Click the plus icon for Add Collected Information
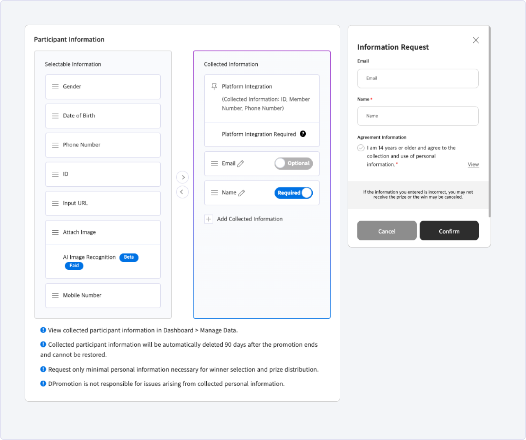The height and width of the screenshot is (440, 526). tap(209, 219)
